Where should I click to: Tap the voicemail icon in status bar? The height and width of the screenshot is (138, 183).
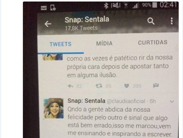[x=44, y=8]
